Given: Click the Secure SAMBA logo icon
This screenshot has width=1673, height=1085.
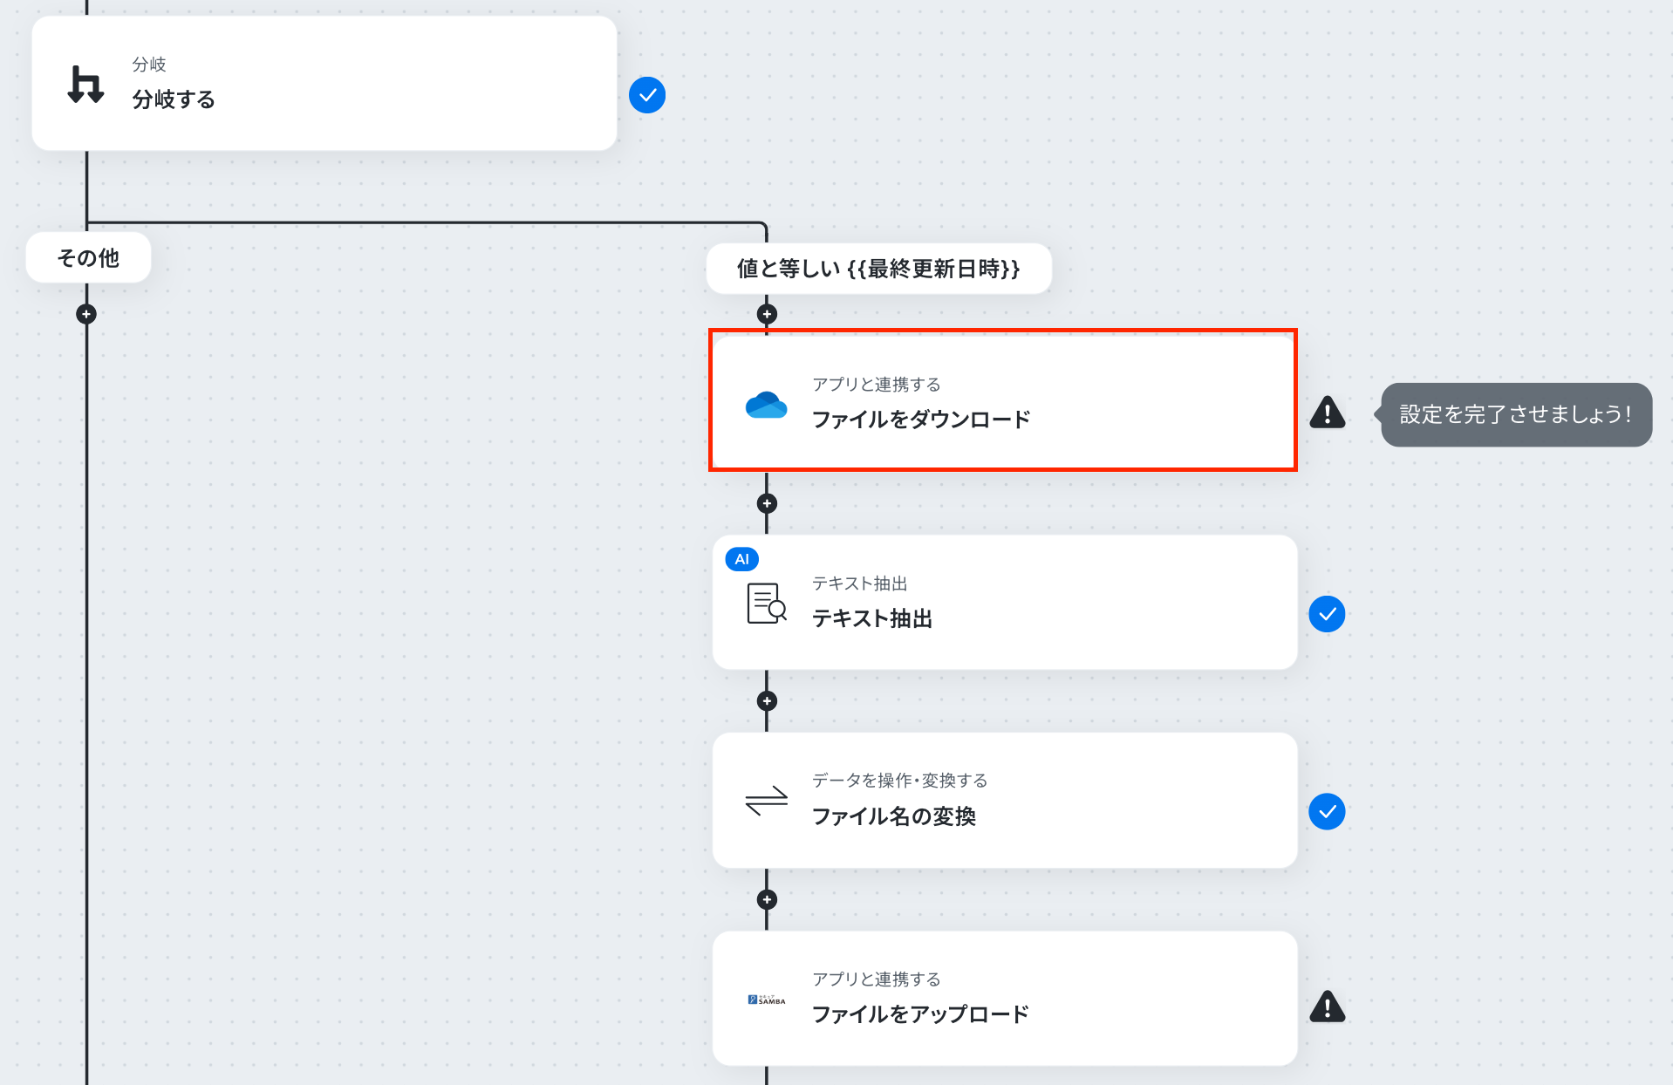Looking at the screenshot, I should 766,1000.
